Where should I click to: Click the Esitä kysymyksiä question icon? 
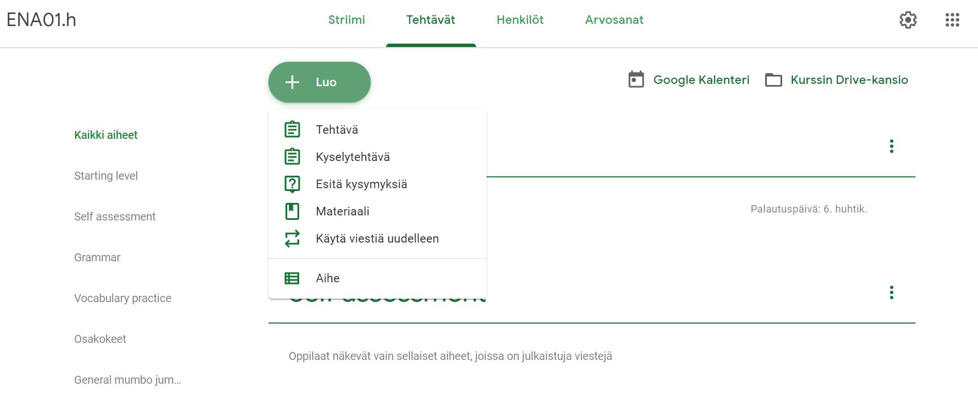(x=292, y=184)
